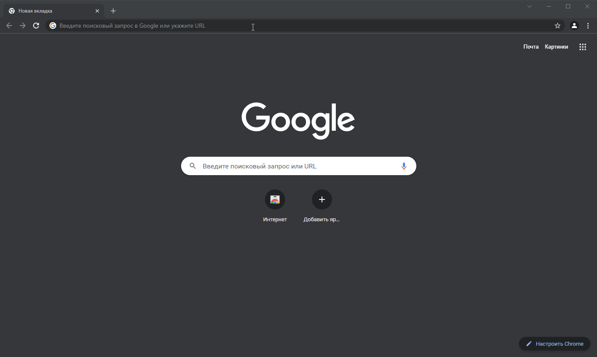This screenshot has width=597, height=357.
Task: Click the Google icon in the address bar
Action: [x=53, y=26]
